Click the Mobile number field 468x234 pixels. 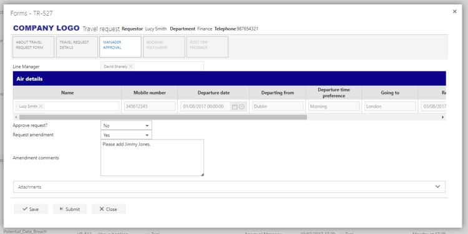150,106
